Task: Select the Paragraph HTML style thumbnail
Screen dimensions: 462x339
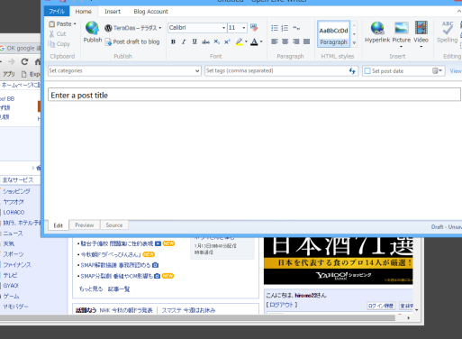Action: [333, 34]
